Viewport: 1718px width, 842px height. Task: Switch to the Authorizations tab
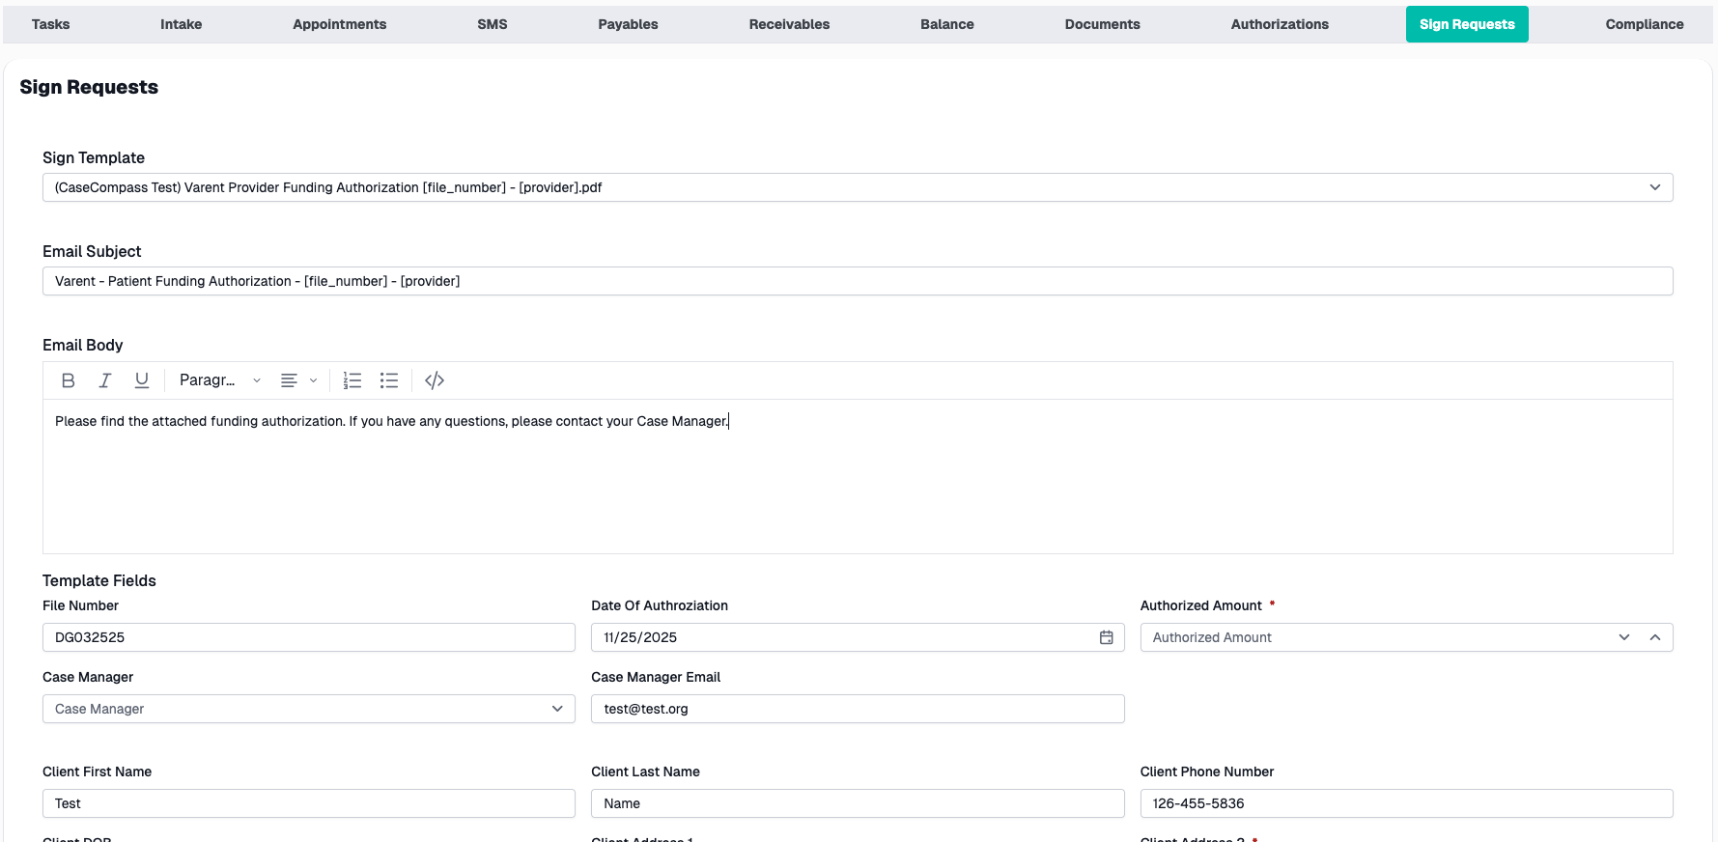(x=1279, y=24)
